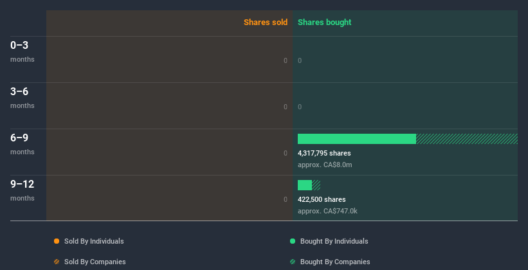
Task: Click striped companies bar in 6–9 months row
Action: click(x=467, y=139)
